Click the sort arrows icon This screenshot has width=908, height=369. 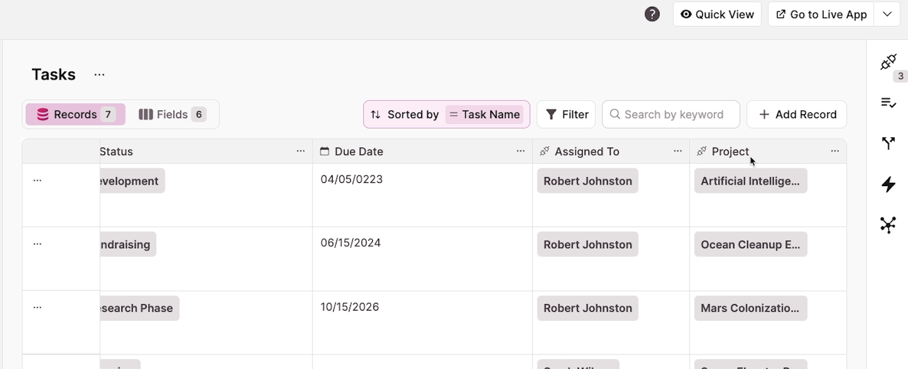[x=375, y=115]
